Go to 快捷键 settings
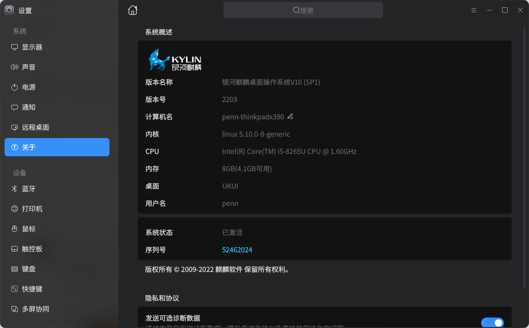This screenshot has width=529, height=328. (x=57, y=289)
